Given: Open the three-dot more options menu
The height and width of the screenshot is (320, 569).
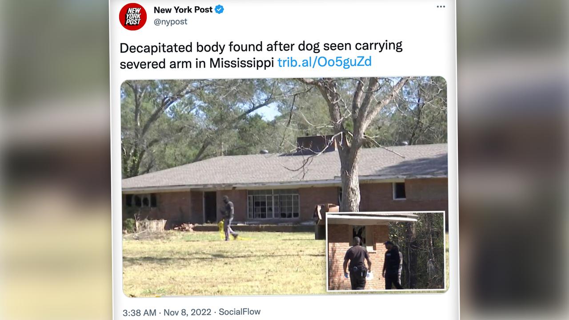Looking at the screenshot, I should (x=441, y=7).
